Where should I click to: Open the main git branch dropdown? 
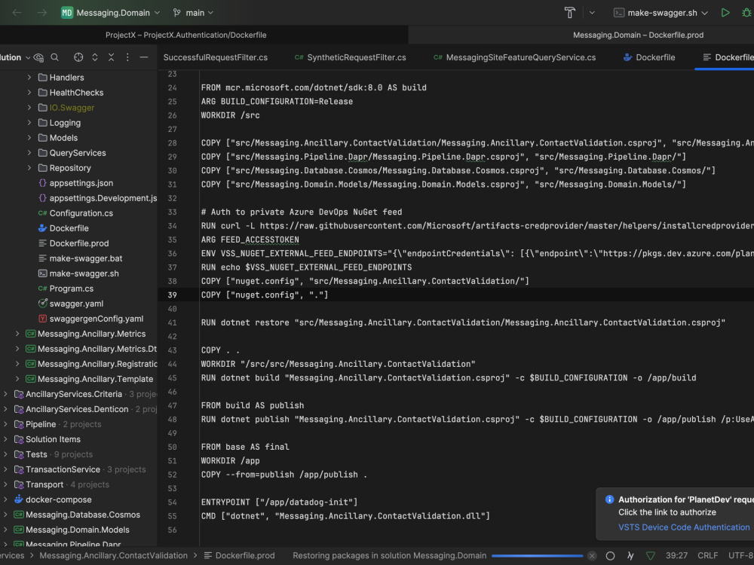tap(193, 13)
